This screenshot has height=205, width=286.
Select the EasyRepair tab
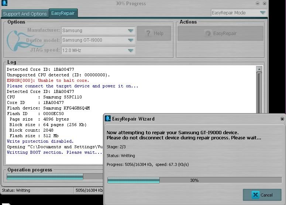63,13
